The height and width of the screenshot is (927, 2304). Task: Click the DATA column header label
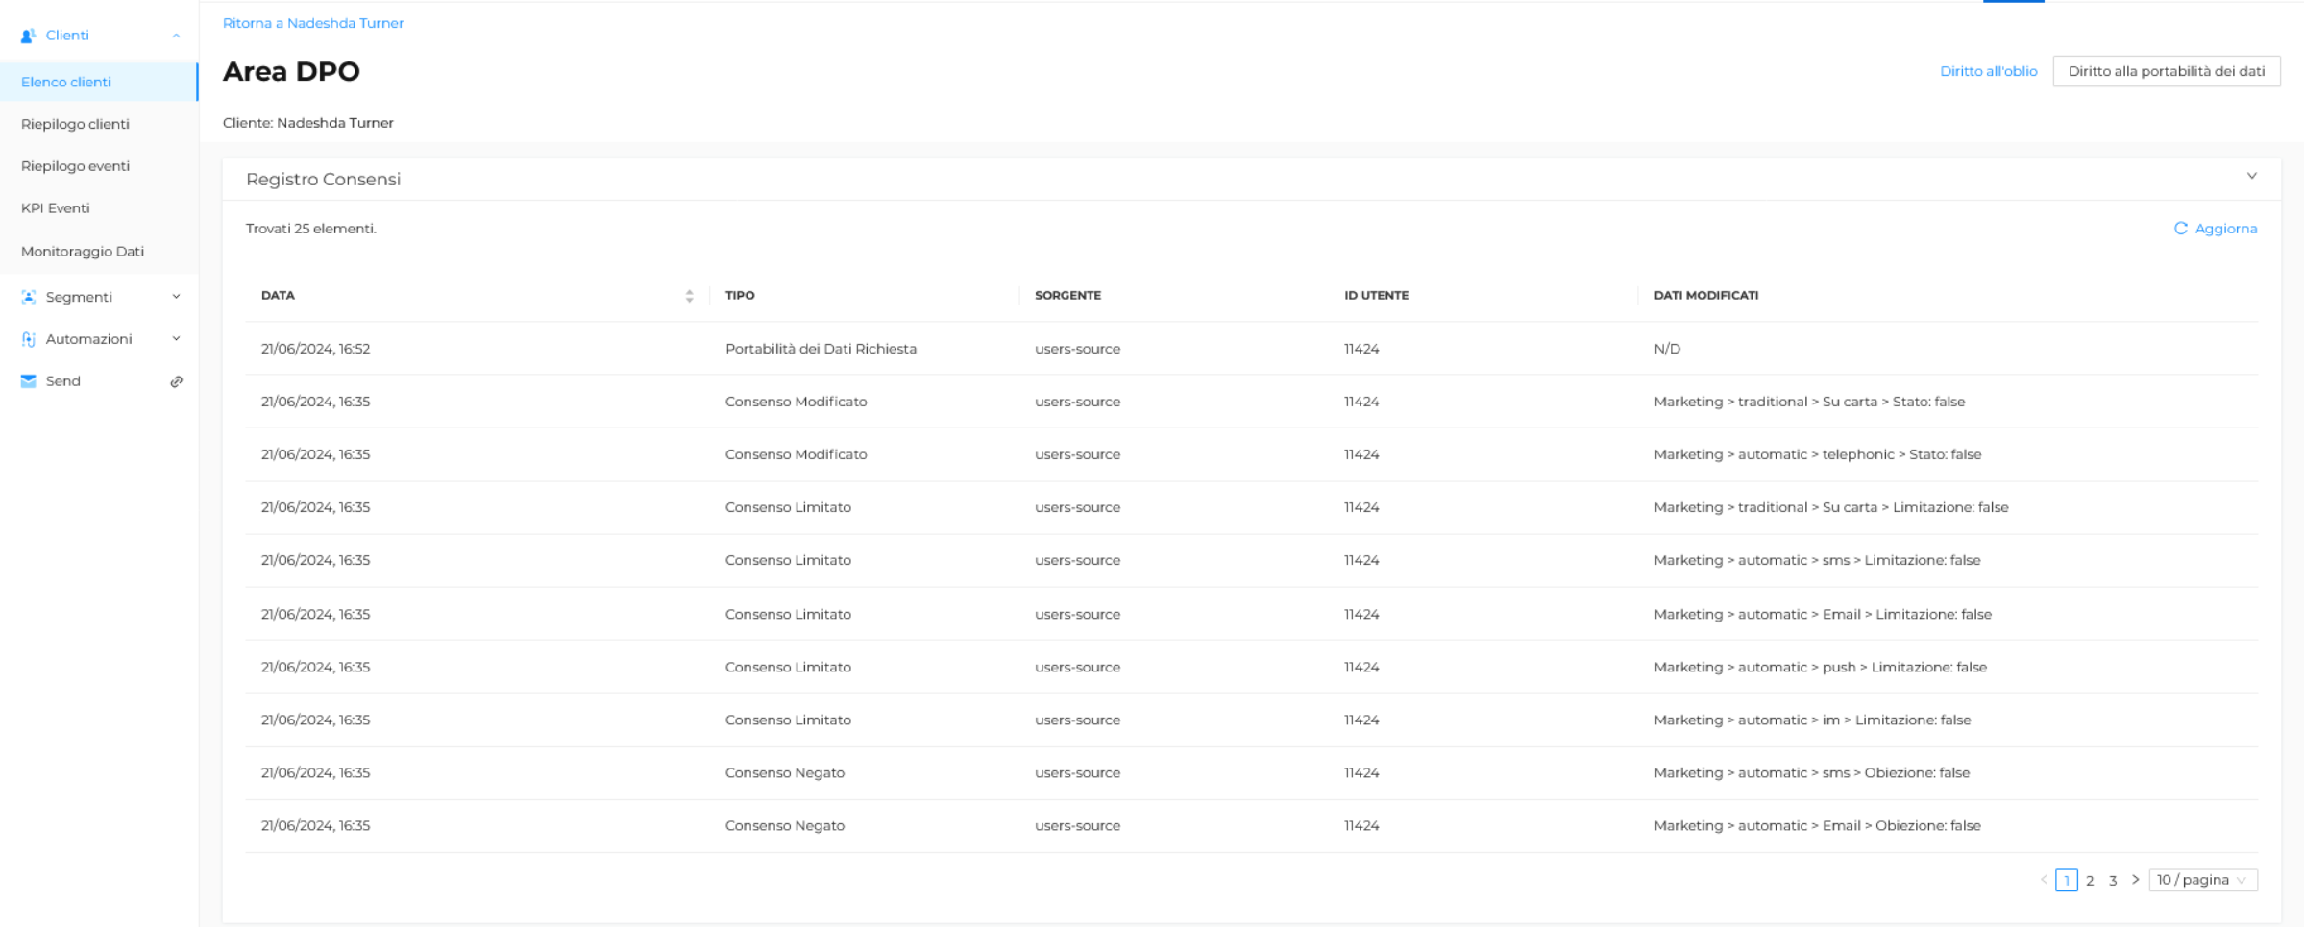pos(278,296)
